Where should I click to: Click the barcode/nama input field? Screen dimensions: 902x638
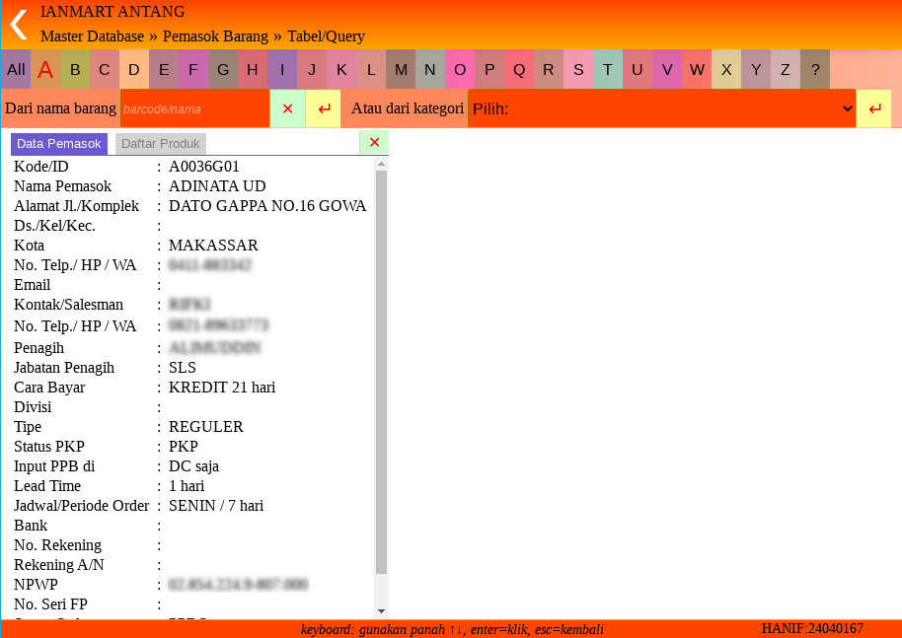click(x=194, y=108)
